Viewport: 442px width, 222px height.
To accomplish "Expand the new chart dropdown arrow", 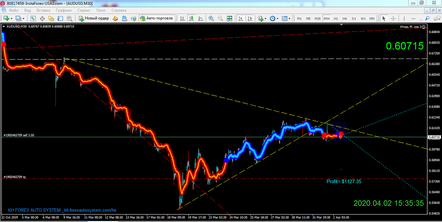I will click(11, 18).
